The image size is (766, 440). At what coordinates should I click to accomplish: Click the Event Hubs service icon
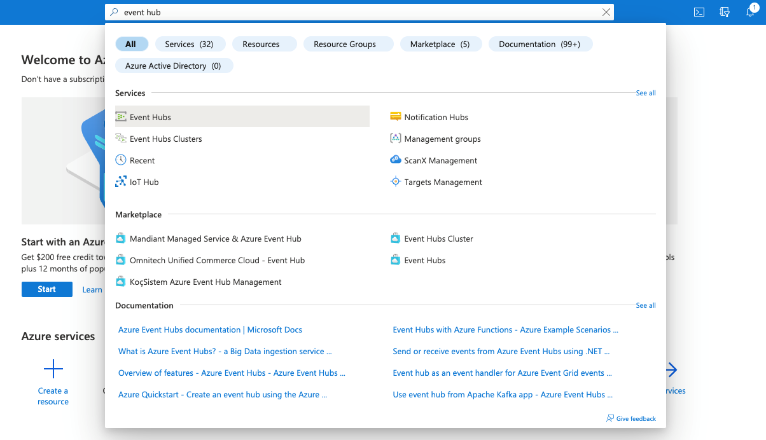click(121, 117)
